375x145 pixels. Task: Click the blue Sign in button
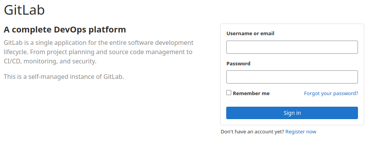[x=292, y=113]
